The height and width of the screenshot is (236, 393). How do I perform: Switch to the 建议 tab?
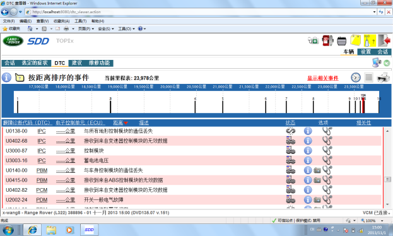pyautogui.click(x=77, y=63)
